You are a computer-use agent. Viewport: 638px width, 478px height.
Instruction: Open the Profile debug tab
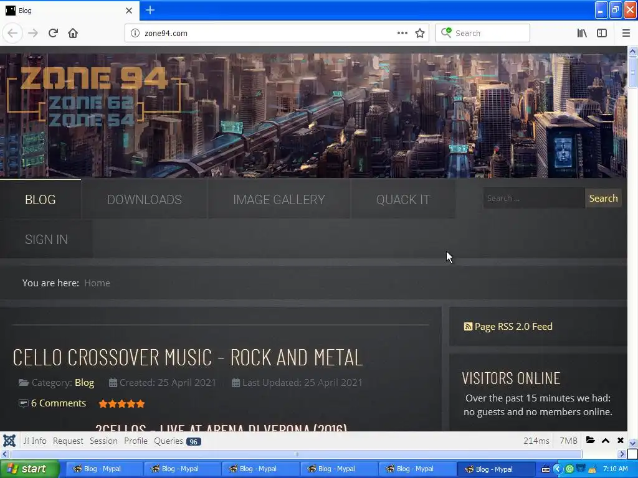click(x=135, y=441)
